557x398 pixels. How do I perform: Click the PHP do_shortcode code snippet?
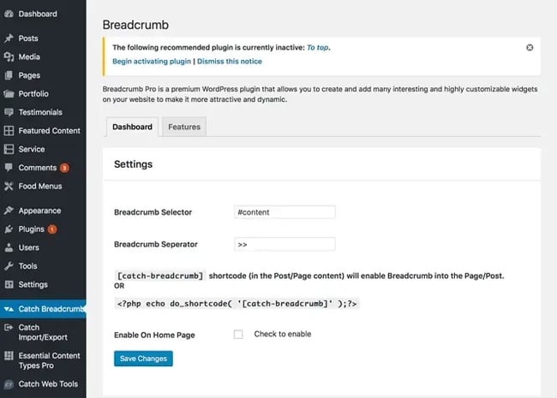pyautogui.click(x=237, y=304)
